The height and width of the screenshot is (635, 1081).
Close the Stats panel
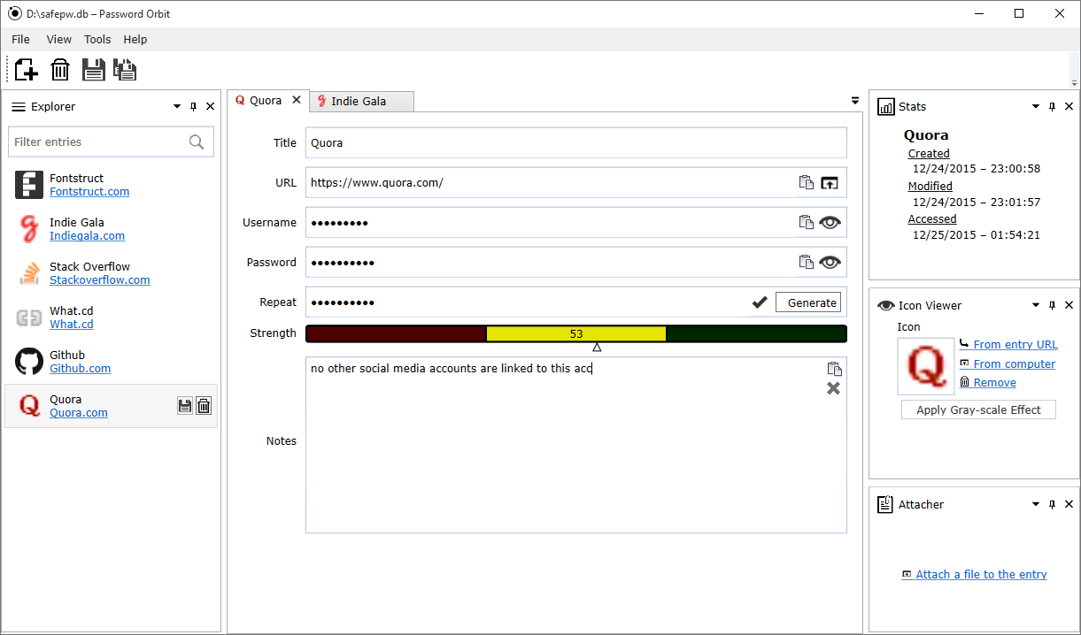click(1069, 107)
